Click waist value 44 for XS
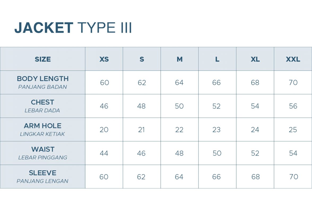This screenshot has height=212, width=312. click(x=104, y=153)
